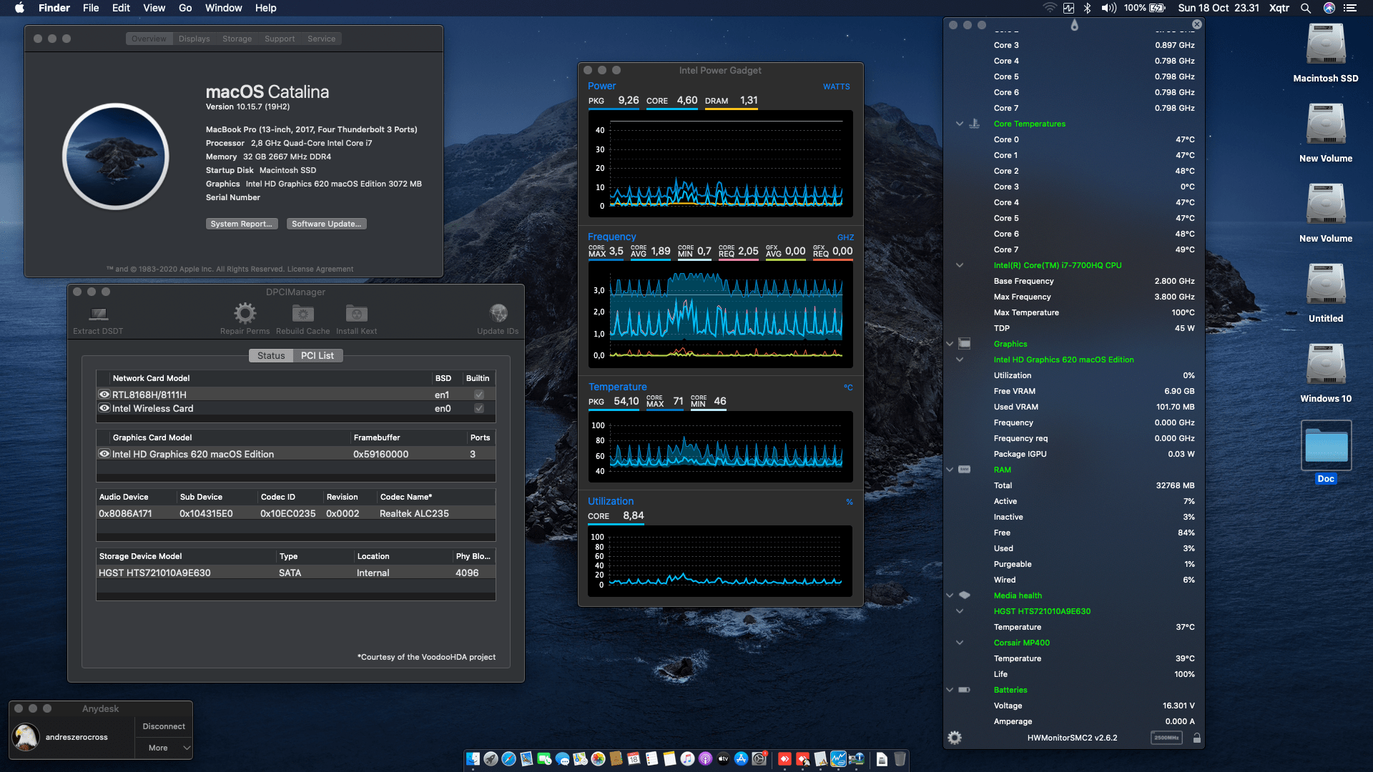
Task: Click eye icon beside Intel Wireless Card
Action: pyautogui.click(x=104, y=408)
